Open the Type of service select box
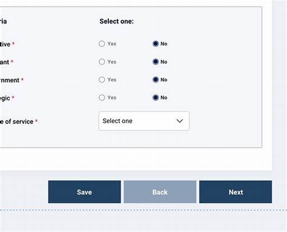 pos(143,121)
